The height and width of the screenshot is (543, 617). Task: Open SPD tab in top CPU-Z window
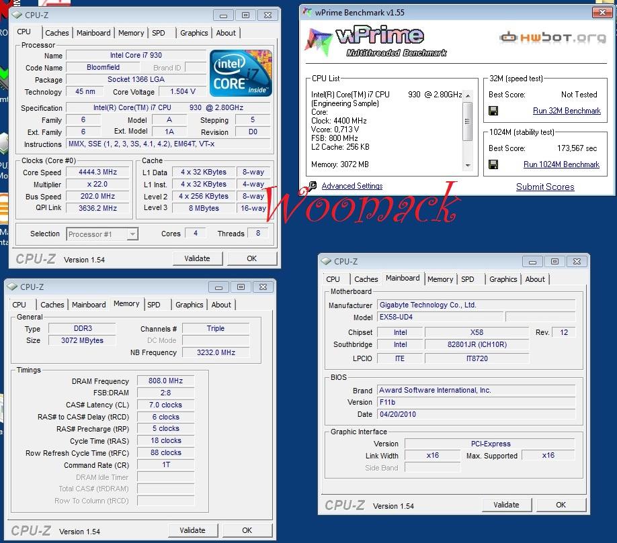coord(159,33)
